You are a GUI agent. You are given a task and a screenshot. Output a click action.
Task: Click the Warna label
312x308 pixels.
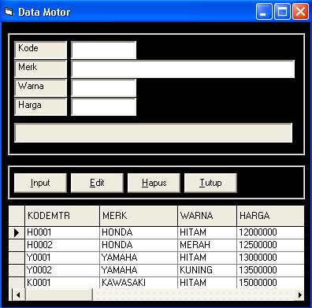pyautogui.click(x=41, y=87)
